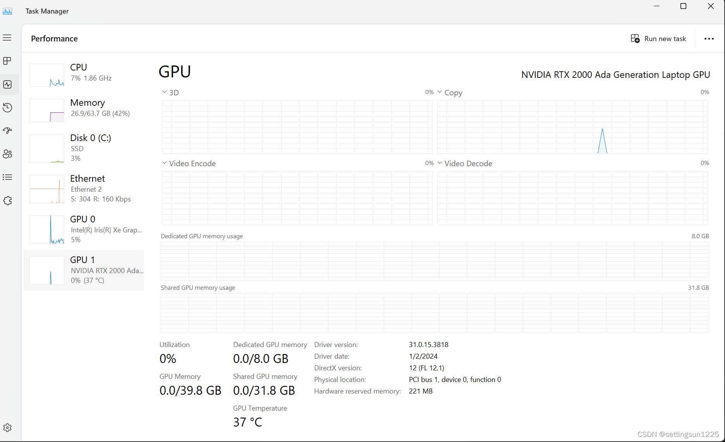Click the GPU Temperature value 37 °C

point(247,422)
